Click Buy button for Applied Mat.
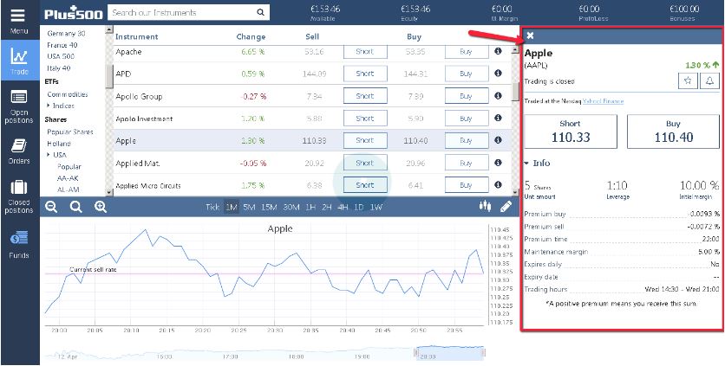Image resolution: width=725 pixels, height=366 pixels. (467, 163)
